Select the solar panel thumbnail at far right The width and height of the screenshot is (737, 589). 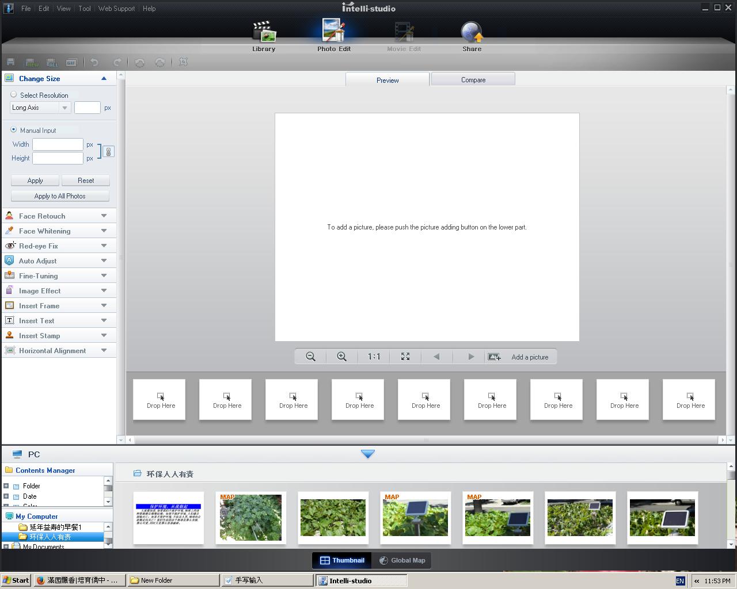(662, 518)
